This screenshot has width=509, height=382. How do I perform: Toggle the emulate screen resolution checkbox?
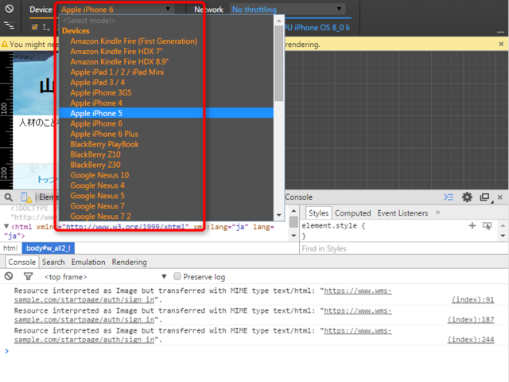(35, 27)
